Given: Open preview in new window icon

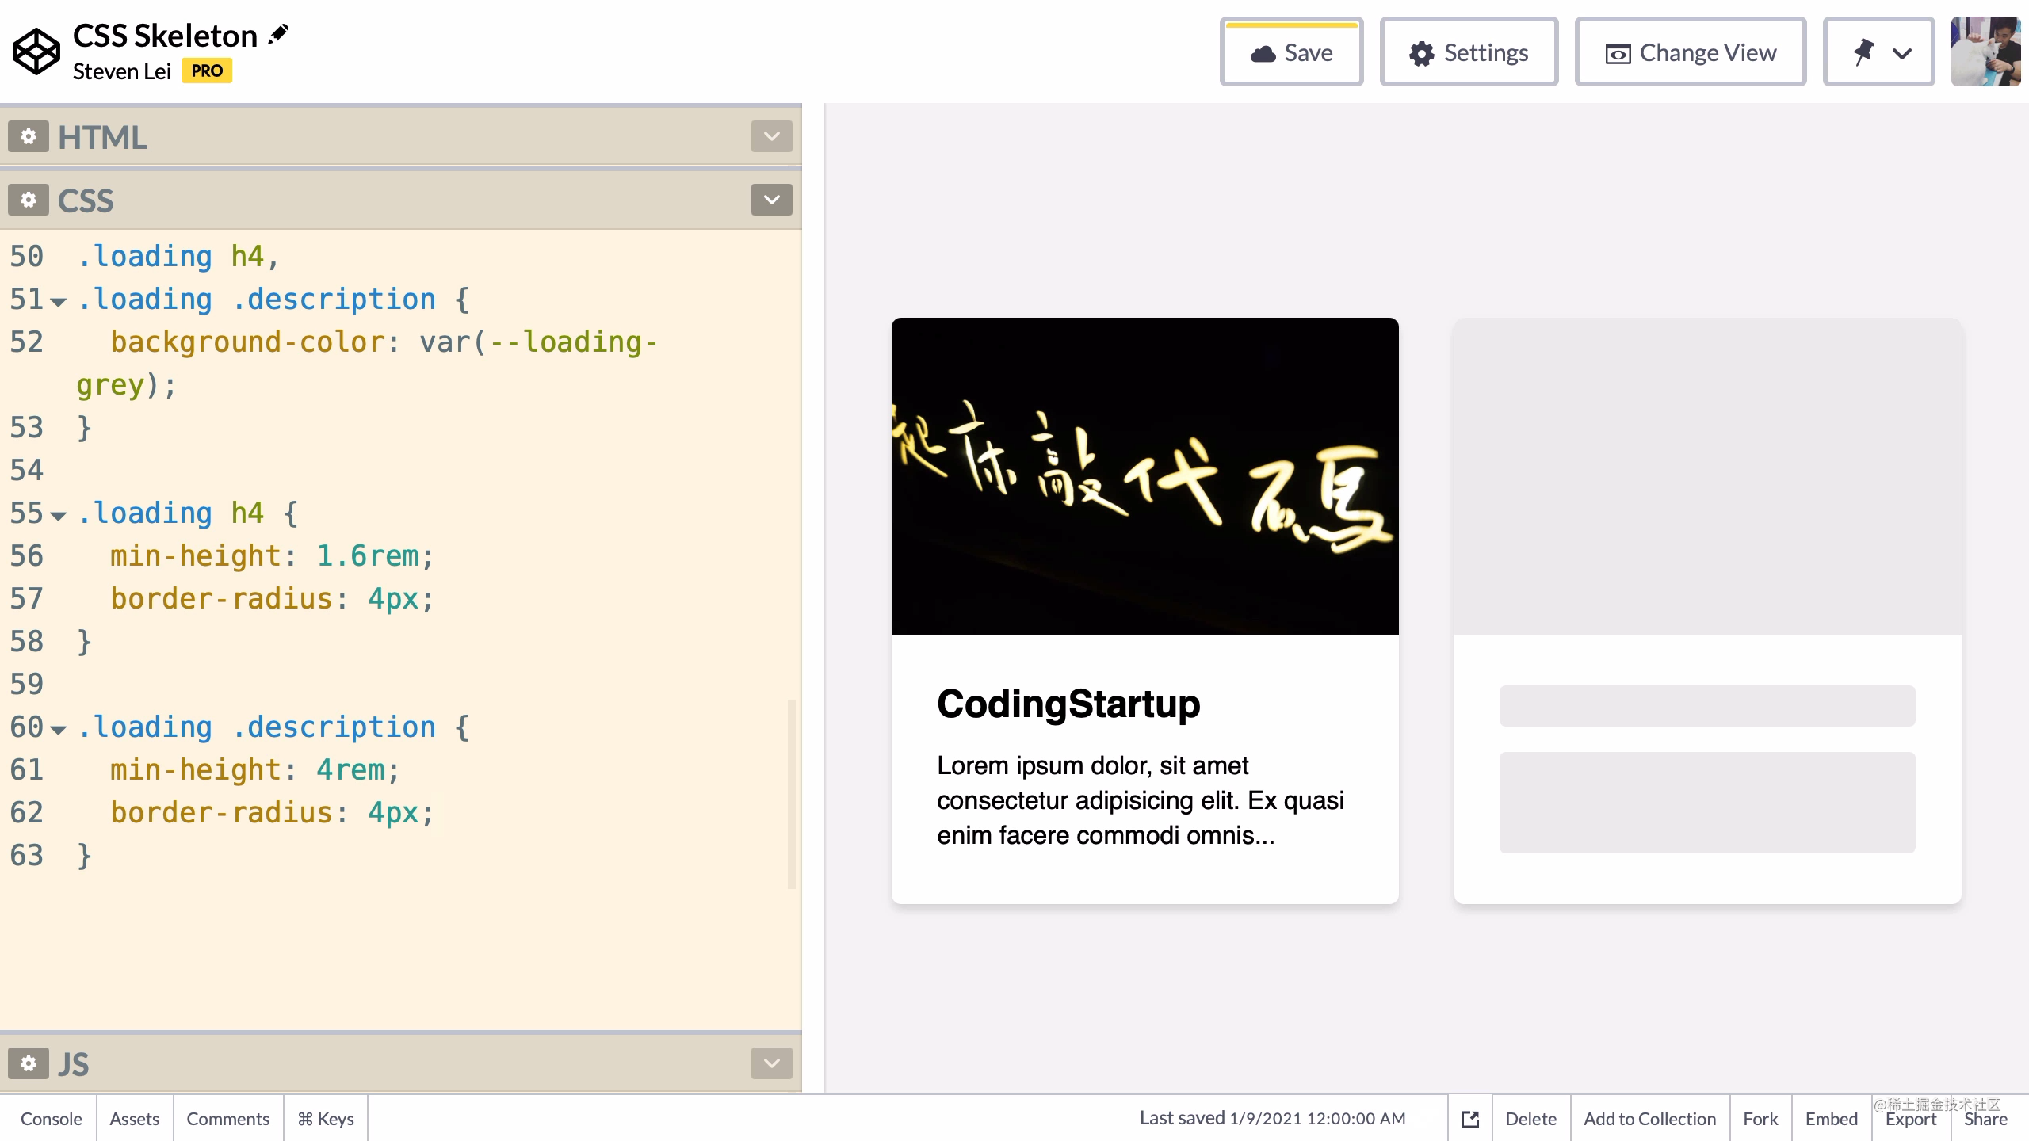Looking at the screenshot, I should [x=1470, y=1119].
